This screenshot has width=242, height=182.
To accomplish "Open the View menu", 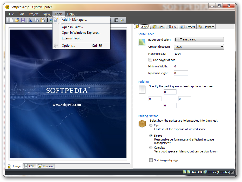I will (x=46, y=14).
